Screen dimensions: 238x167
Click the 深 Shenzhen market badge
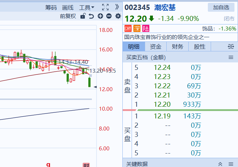tap(137, 28)
